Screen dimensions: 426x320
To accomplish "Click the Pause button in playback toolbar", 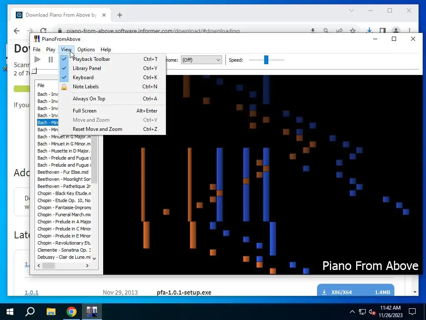I will pyautogui.click(x=50, y=59).
